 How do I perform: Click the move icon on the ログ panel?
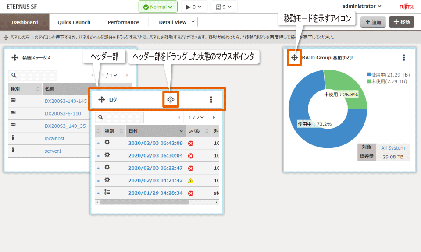102,100
